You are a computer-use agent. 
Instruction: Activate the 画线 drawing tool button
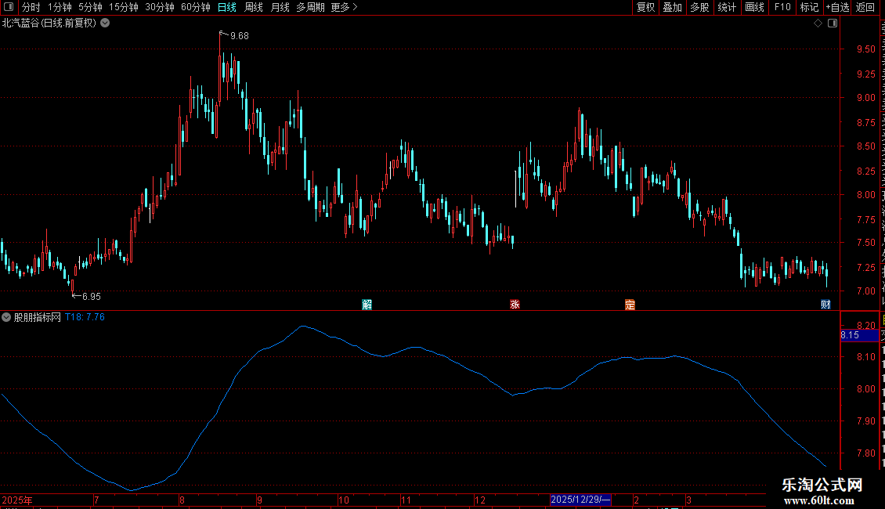pos(754,7)
